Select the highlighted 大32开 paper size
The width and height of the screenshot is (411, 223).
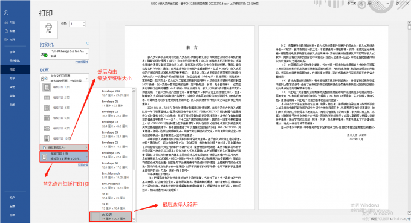click(x=111, y=216)
